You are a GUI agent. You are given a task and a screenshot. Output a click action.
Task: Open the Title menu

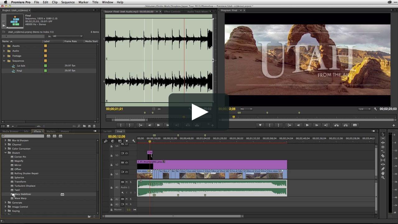click(x=95, y=2)
